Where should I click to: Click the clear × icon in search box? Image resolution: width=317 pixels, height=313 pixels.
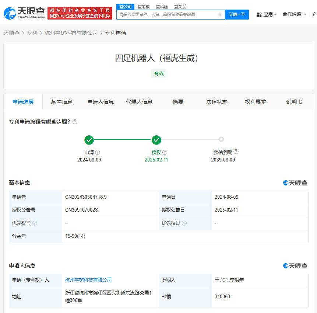point(220,14)
